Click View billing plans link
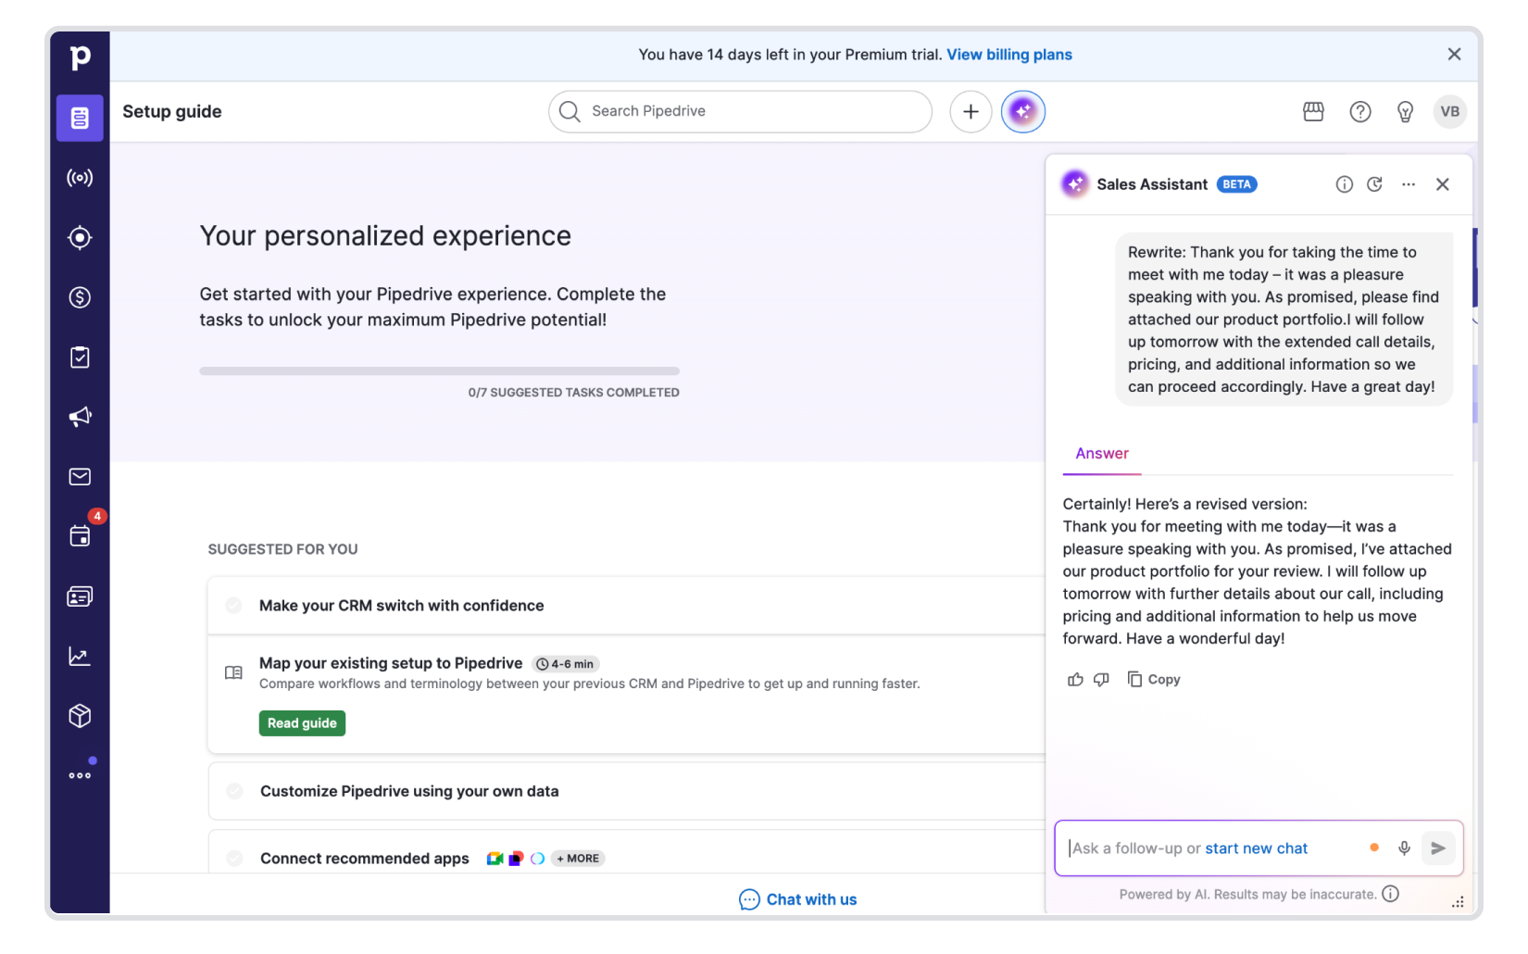 click(1009, 55)
